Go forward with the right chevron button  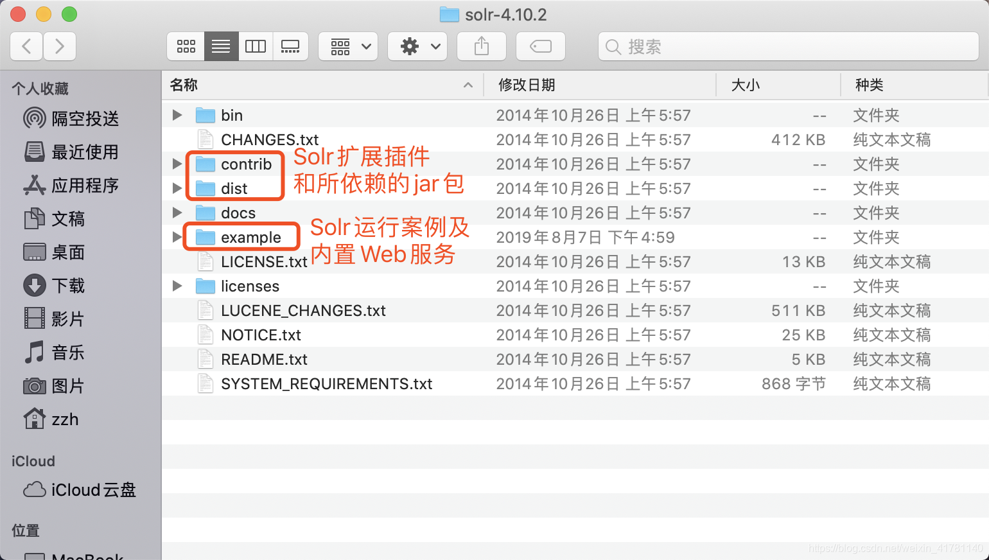click(x=60, y=46)
